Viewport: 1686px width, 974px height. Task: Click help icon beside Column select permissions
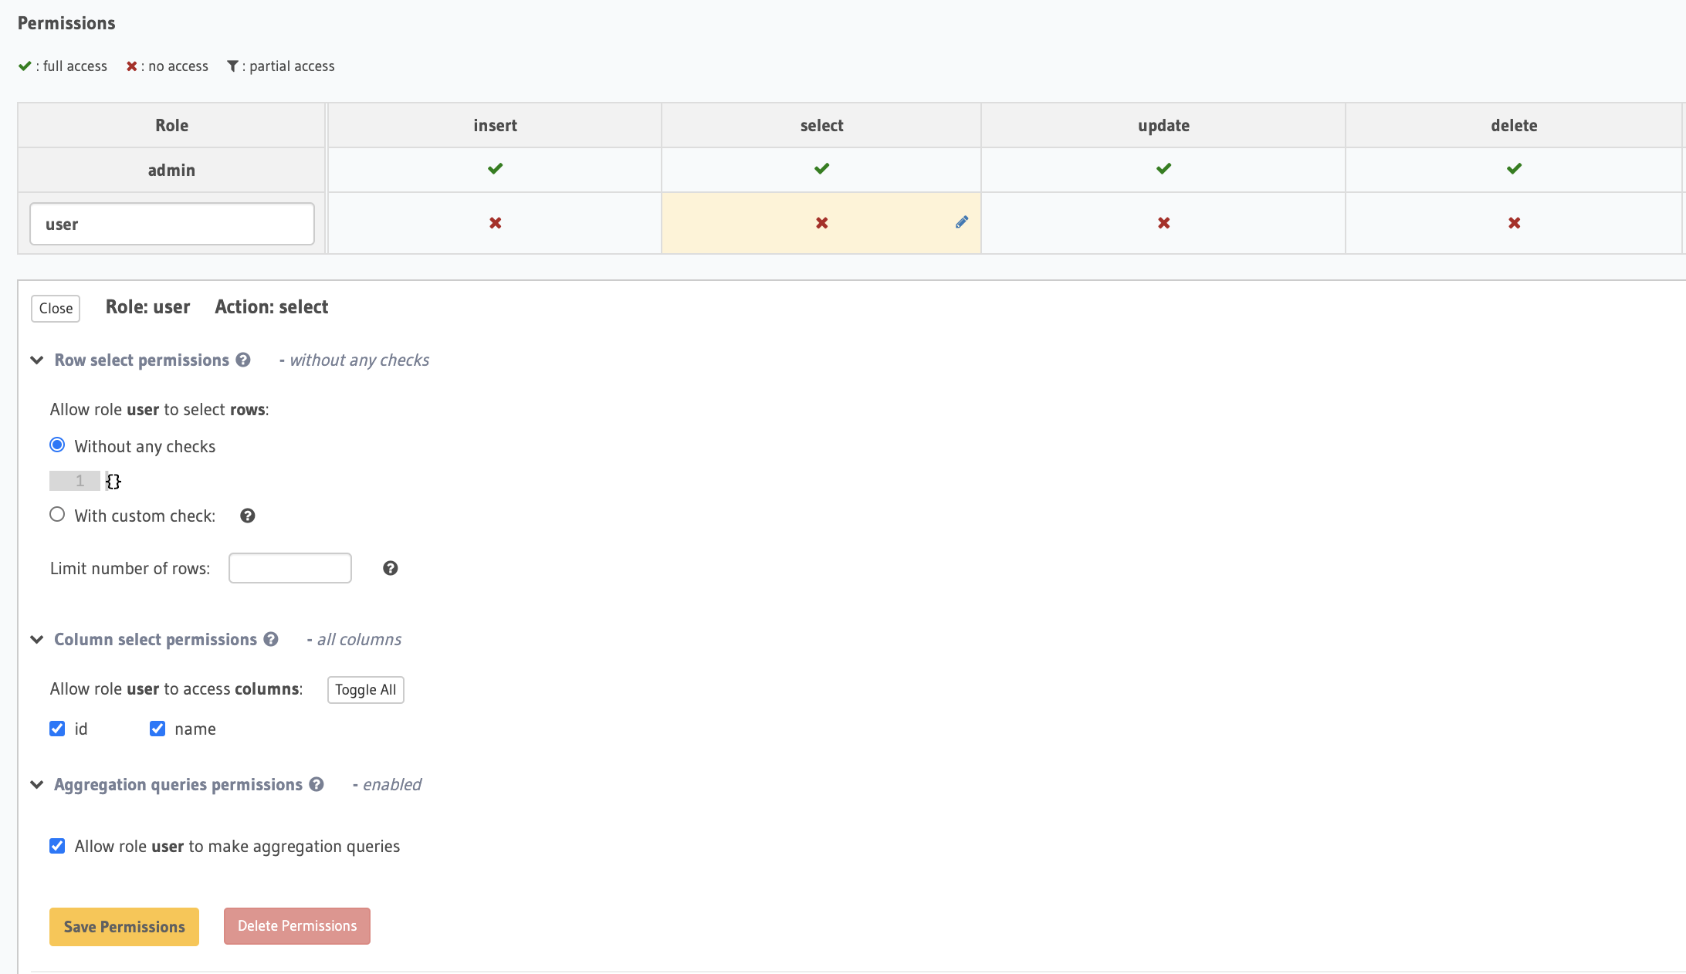[271, 640]
